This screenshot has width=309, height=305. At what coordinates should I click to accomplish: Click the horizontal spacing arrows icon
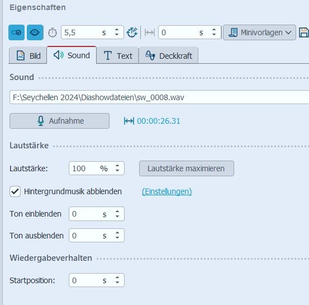pyautogui.click(x=150, y=32)
